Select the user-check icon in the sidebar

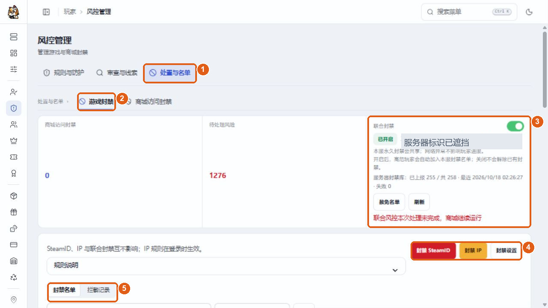[x=14, y=92]
